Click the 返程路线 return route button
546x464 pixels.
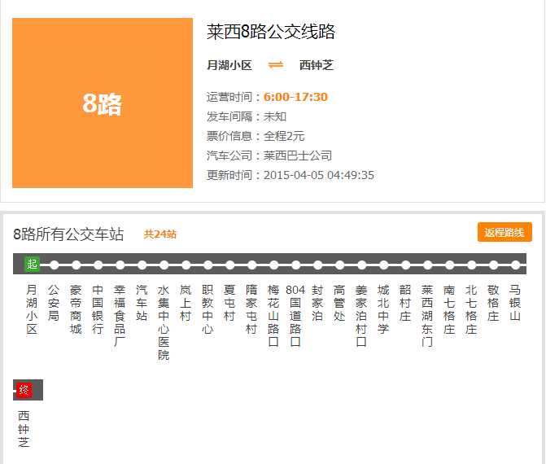(x=505, y=232)
